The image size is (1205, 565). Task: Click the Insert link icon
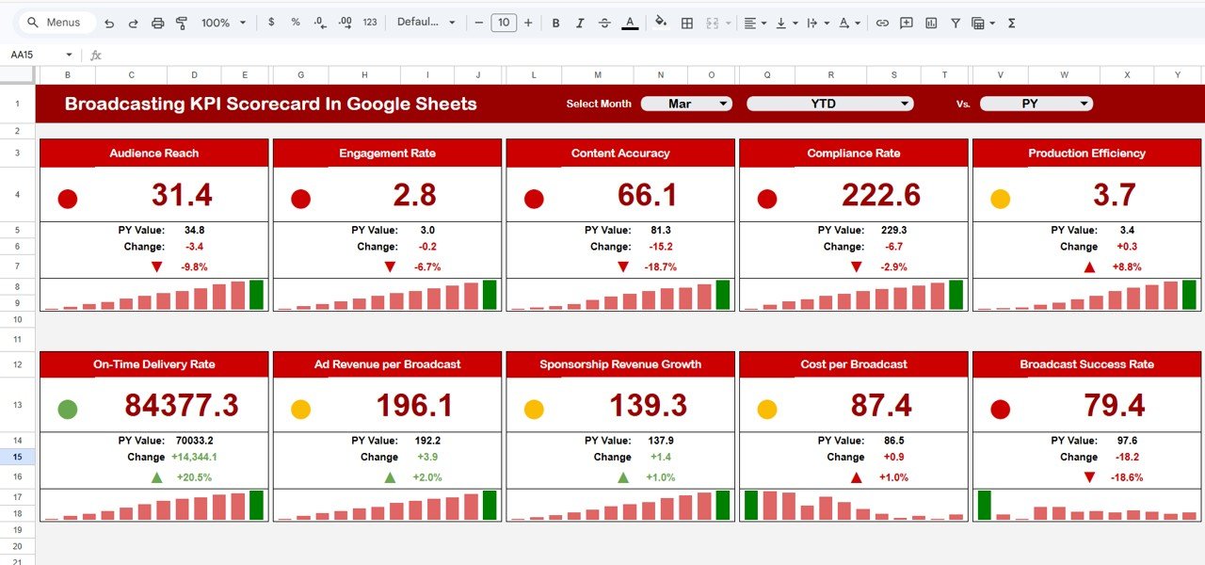(x=882, y=22)
